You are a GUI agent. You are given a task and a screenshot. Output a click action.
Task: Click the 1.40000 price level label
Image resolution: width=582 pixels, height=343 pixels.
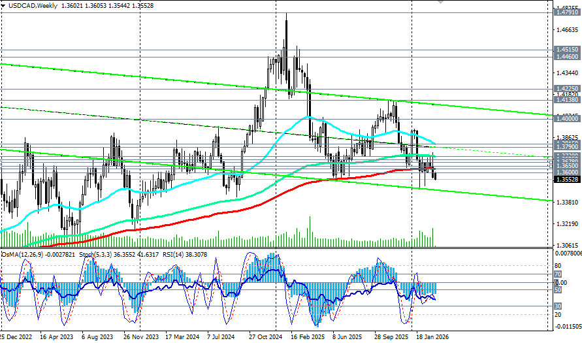pyautogui.click(x=567, y=119)
